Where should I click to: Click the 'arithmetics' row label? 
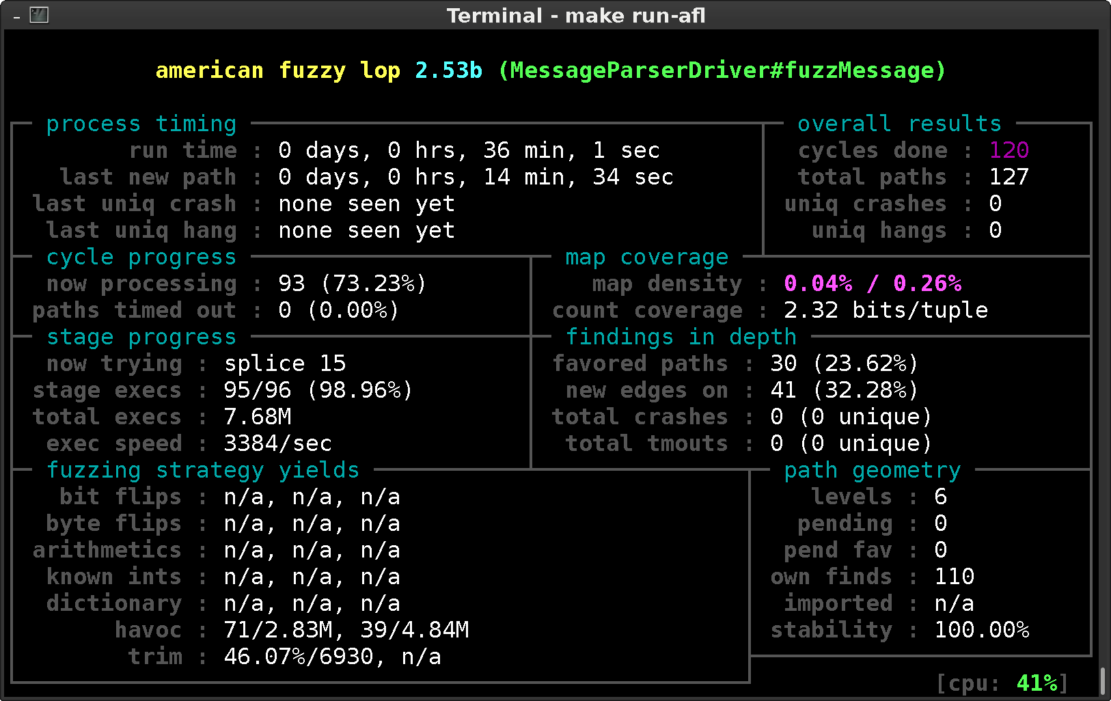tap(107, 550)
